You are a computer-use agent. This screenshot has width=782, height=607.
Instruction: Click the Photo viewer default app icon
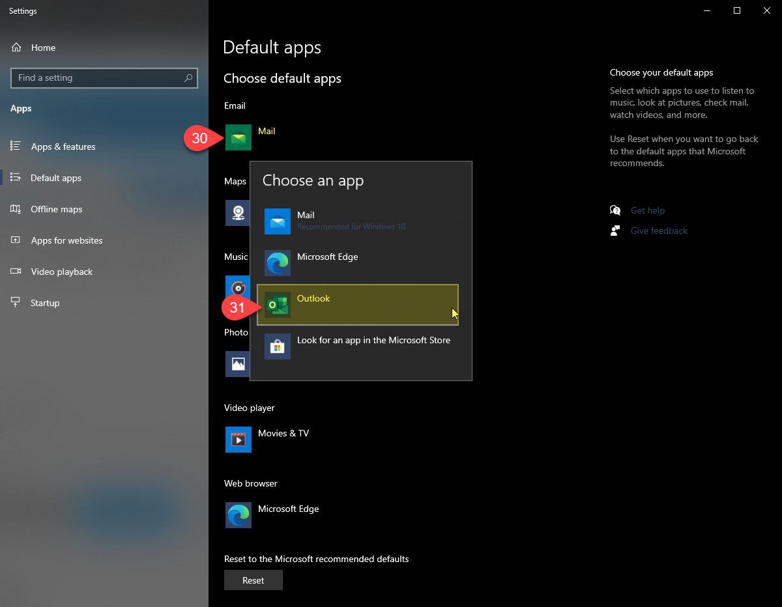click(237, 364)
